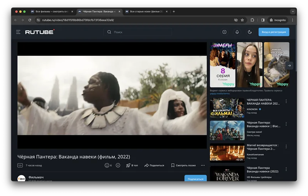Screen dimensions: 308x196
Task: Toggle dark theme with the moon icon
Action: 250,32
